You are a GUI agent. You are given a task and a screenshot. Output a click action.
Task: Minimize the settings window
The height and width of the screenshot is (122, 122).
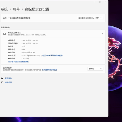click(94, 2)
